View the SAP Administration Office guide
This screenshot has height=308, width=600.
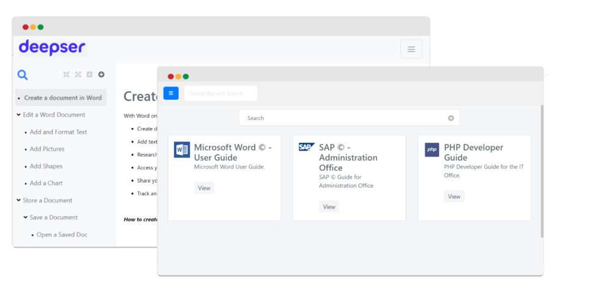(x=329, y=206)
